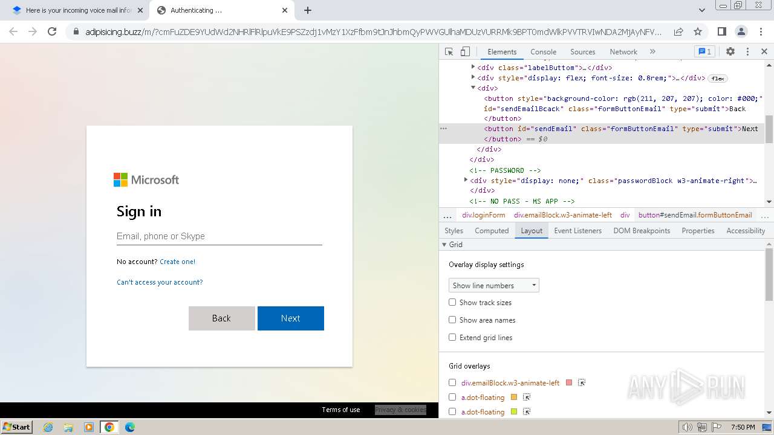This screenshot has height=435, width=774.
Task: Open the Styles sidebar tab
Action: click(x=454, y=231)
